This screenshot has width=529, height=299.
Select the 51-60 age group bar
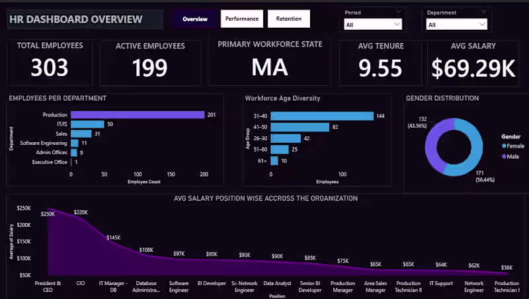click(x=280, y=149)
